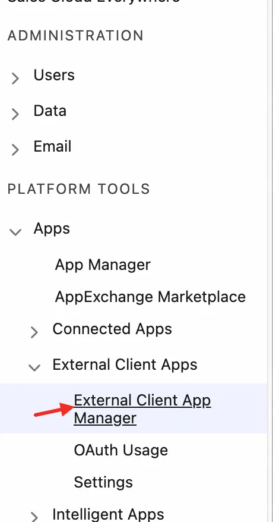Open OAuth Usage page
Image resolution: width=273 pixels, height=522 pixels.
121,450
